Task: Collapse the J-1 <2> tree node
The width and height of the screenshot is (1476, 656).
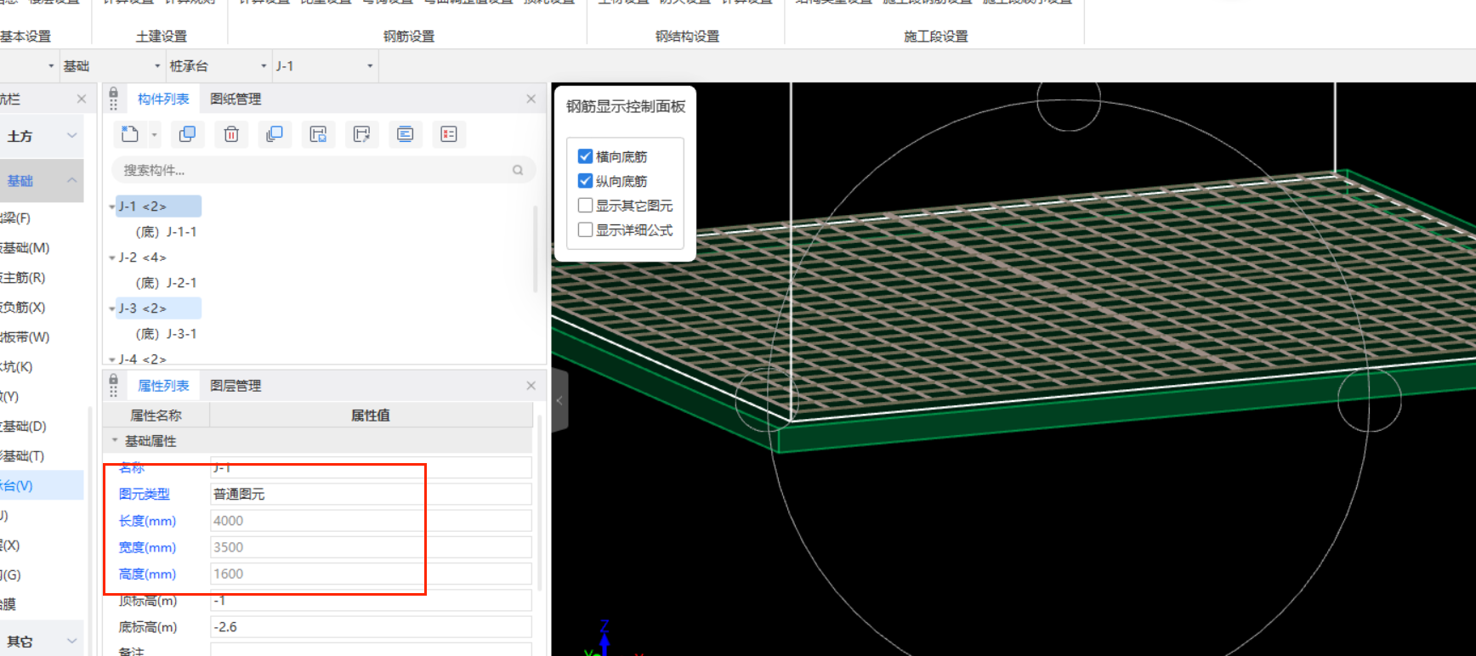Action: [111, 206]
